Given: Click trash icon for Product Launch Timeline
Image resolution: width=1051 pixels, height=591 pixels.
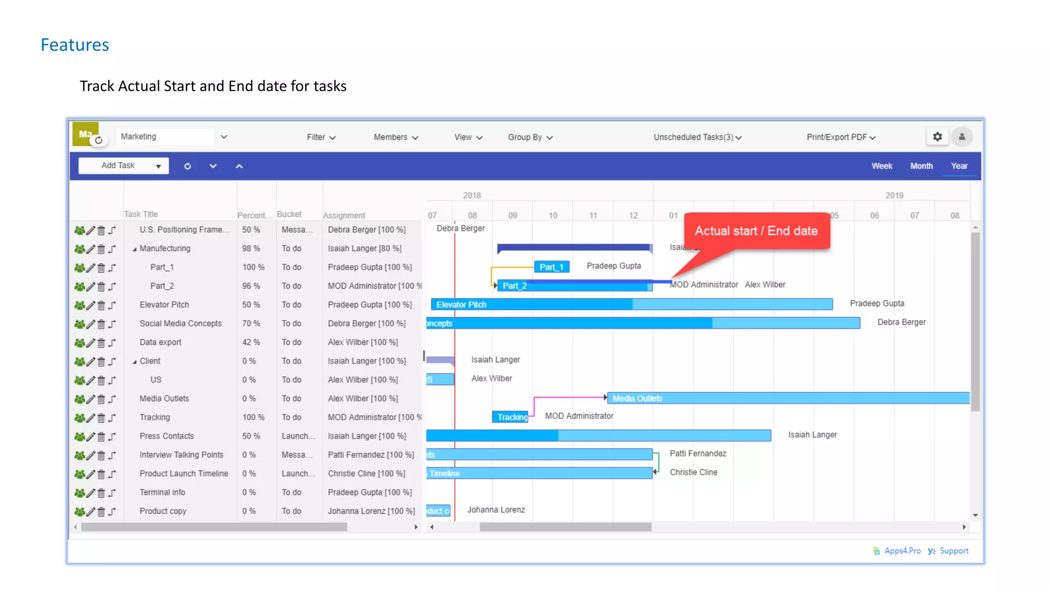Looking at the screenshot, I should coord(101,474).
